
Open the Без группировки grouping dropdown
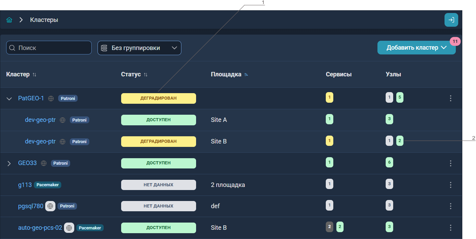139,48
